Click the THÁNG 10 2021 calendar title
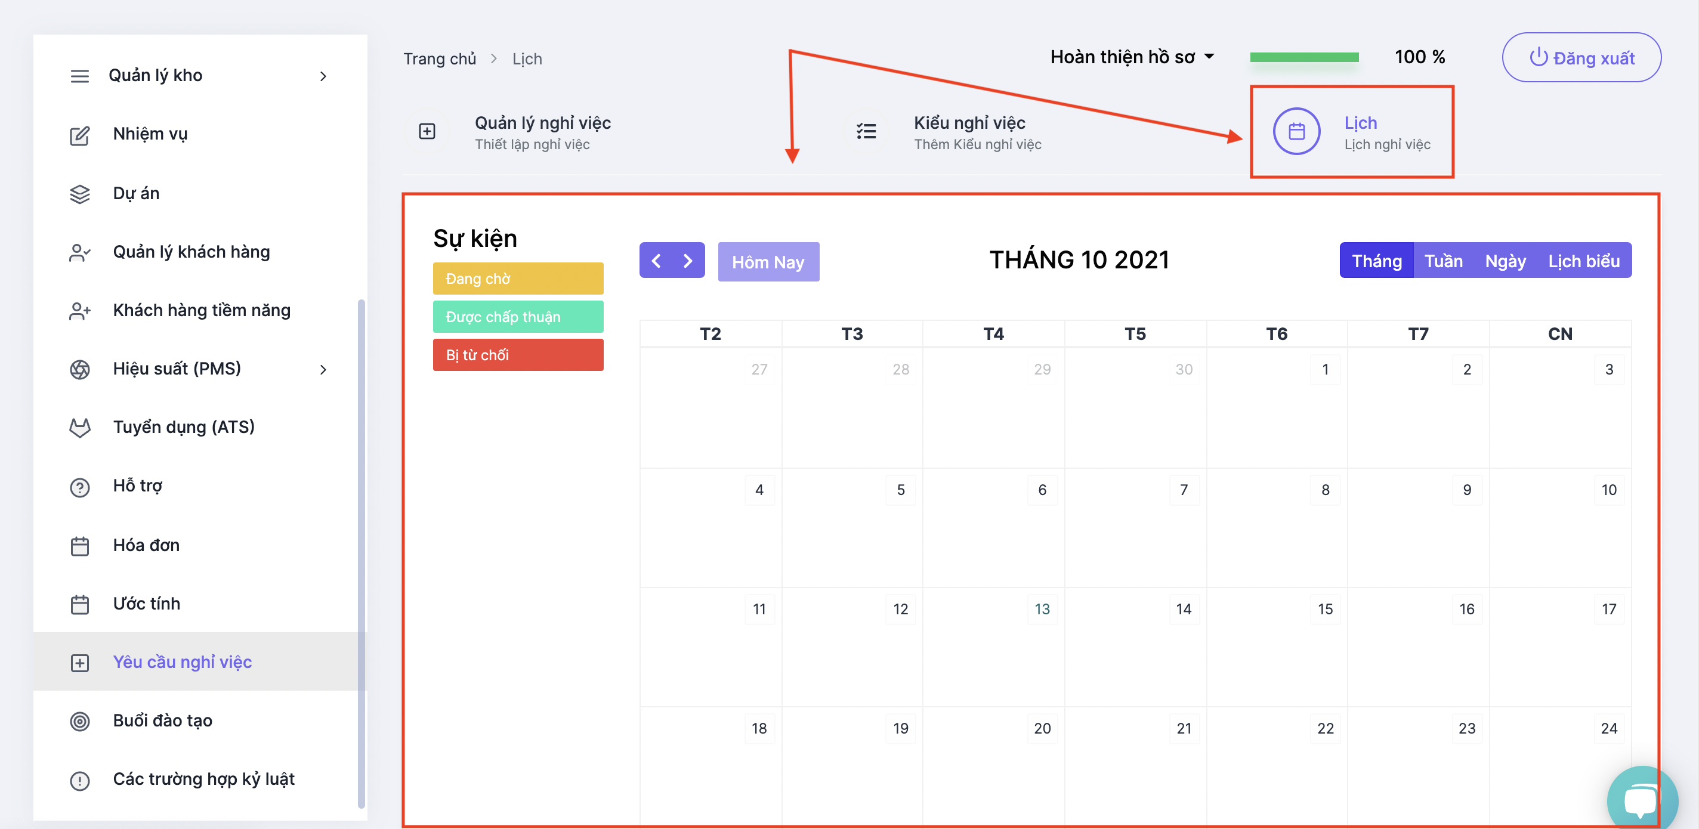 [1079, 260]
